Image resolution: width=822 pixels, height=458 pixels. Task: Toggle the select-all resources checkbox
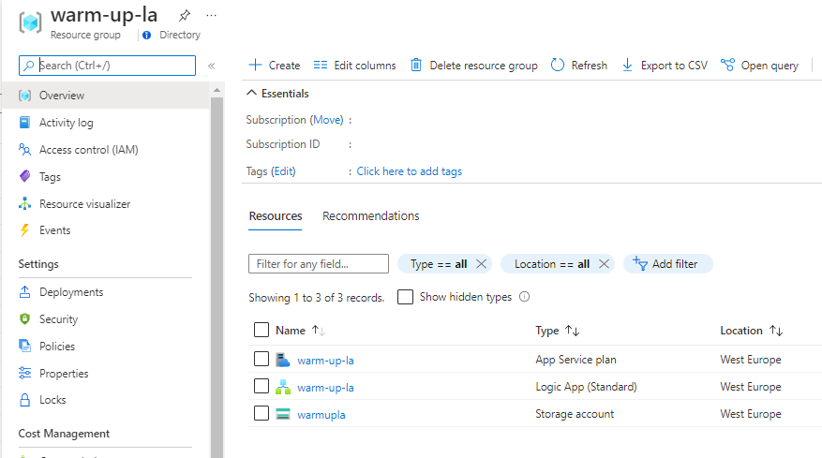click(262, 330)
